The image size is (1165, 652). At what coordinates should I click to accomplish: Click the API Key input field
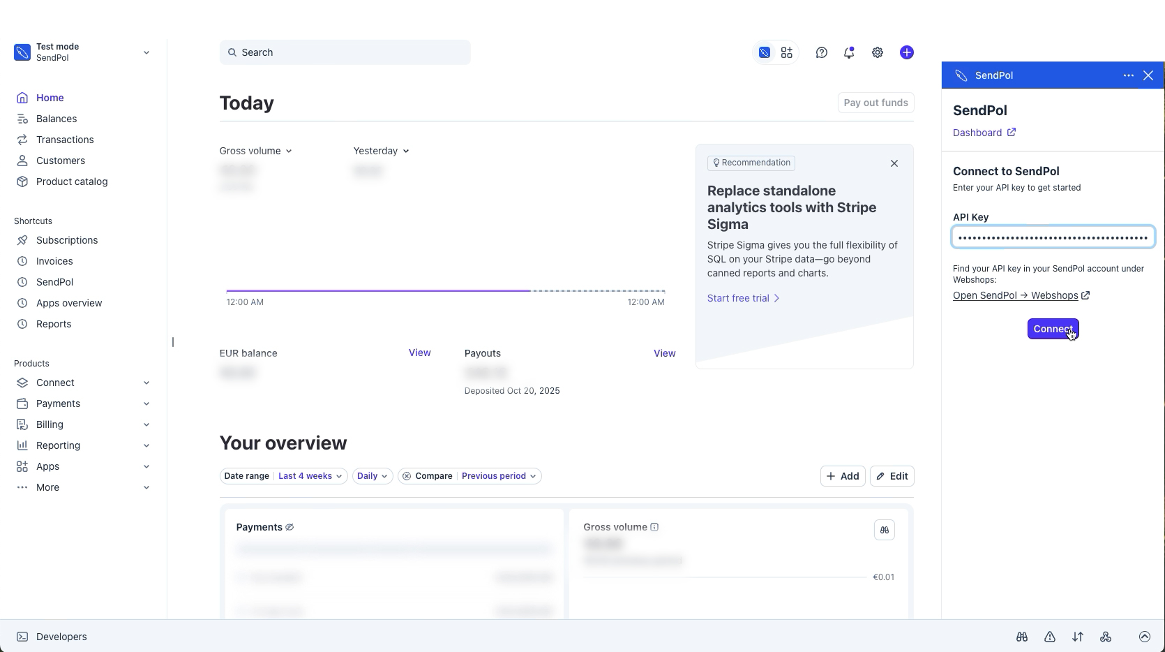click(x=1053, y=237)
